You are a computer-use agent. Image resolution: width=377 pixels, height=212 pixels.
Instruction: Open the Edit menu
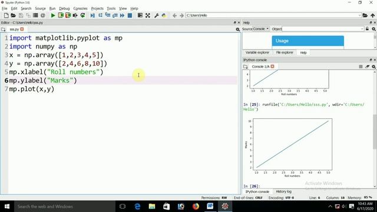tap(14, 8)
